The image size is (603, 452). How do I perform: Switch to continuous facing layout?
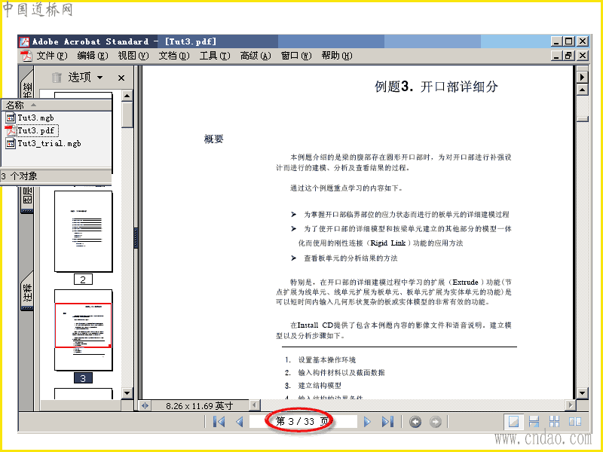[554, 422]
